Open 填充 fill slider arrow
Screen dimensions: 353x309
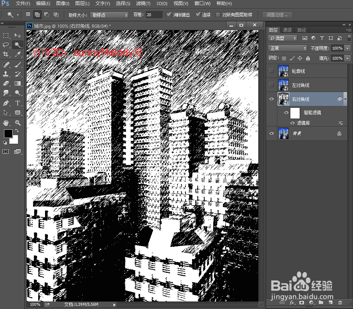347,58
